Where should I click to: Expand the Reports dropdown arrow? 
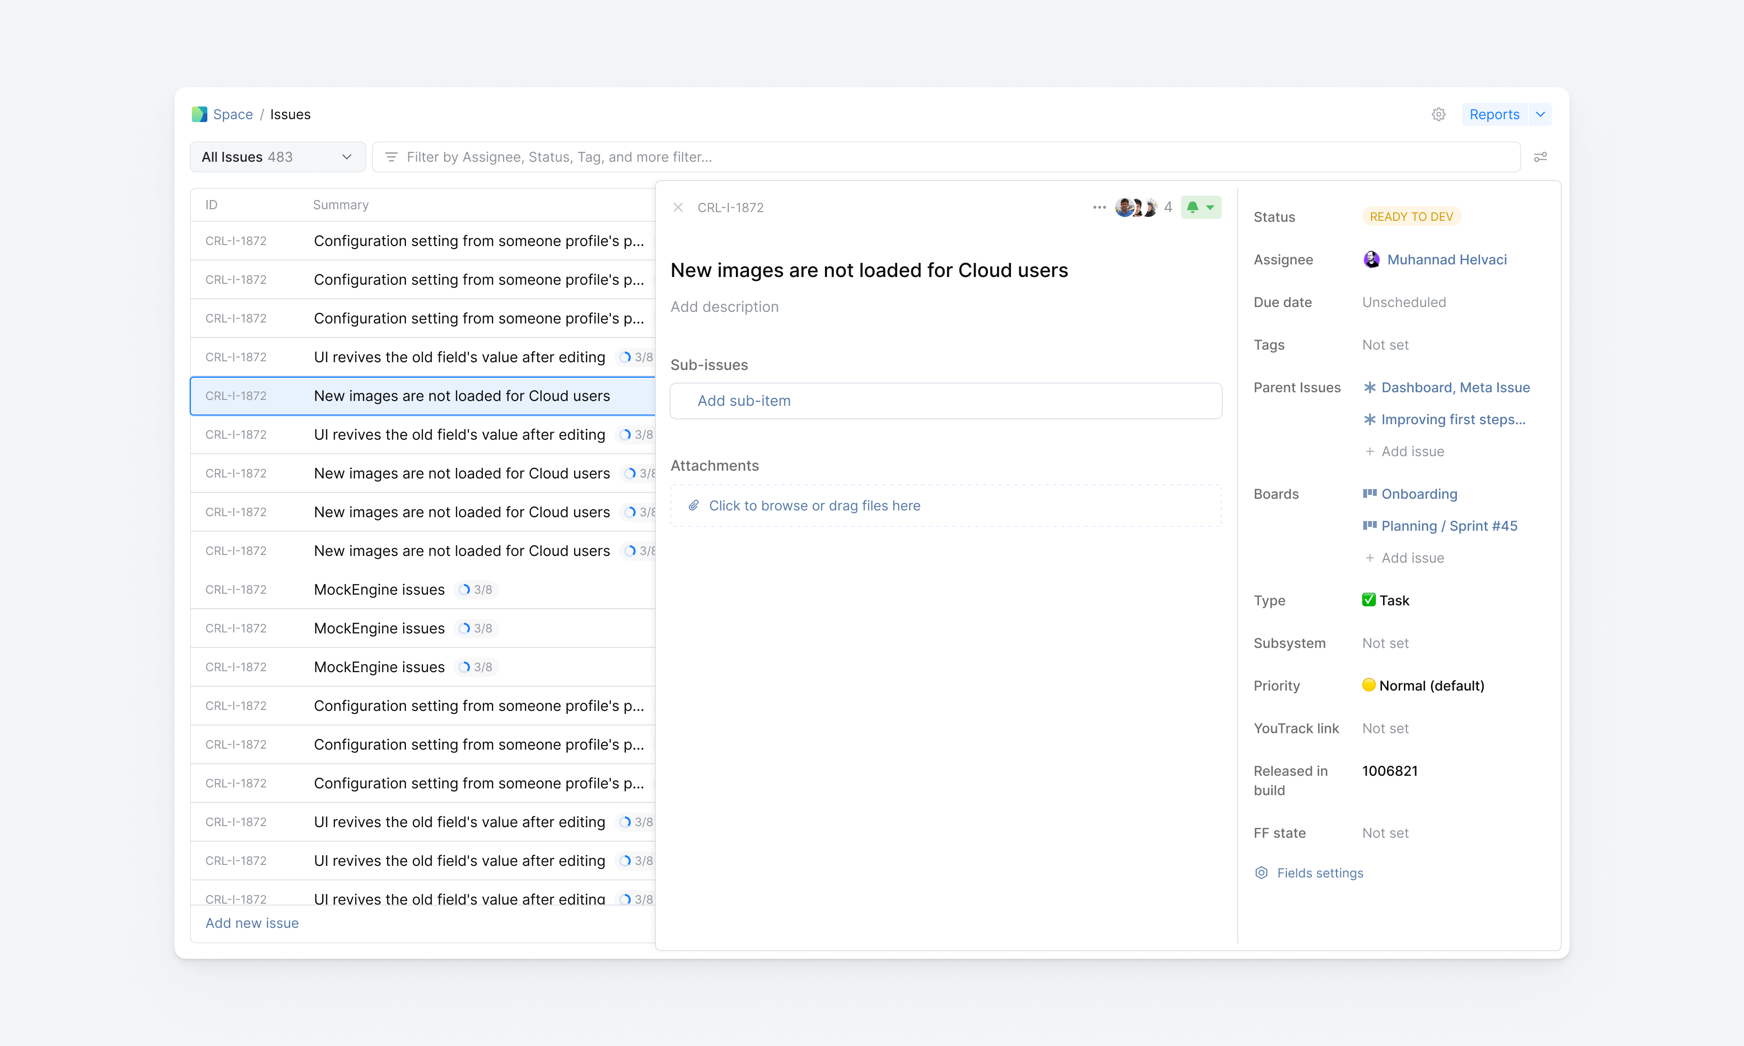click(1540, 114)
